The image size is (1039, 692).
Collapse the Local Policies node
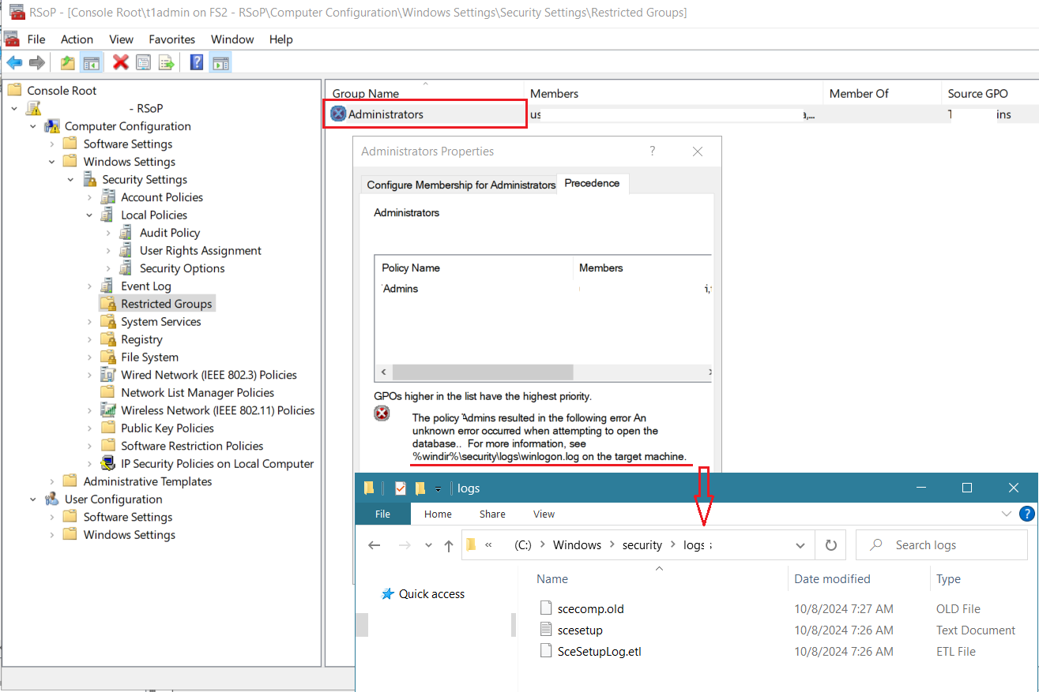(89, 215)
